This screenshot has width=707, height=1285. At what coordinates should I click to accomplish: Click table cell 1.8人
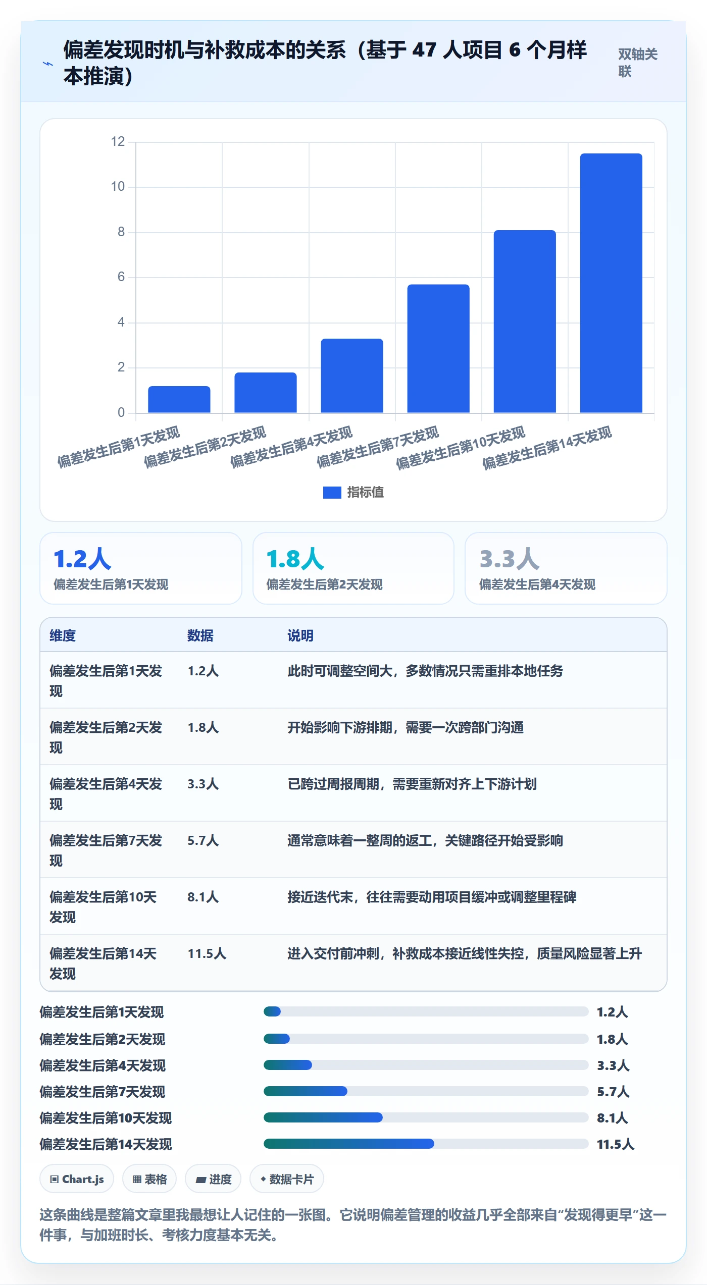(x=203, y=727)
